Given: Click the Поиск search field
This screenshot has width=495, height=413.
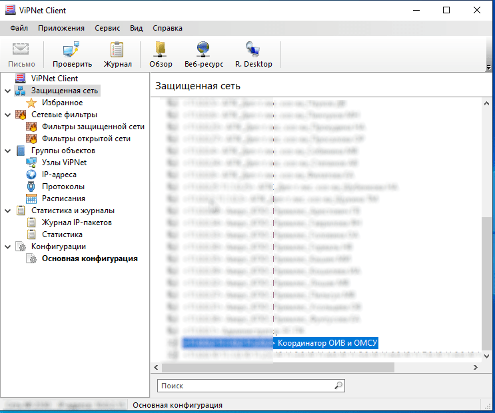Looking at the screenshot, I should pos(251,386).
